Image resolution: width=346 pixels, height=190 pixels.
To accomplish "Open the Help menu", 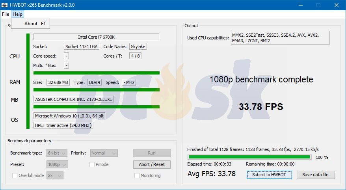I will pyautogui.click(x=17, y=14).
